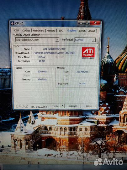This screenshot has height=170, width=127.
Task: Click the GPU Name field
Action: point(54,49)
